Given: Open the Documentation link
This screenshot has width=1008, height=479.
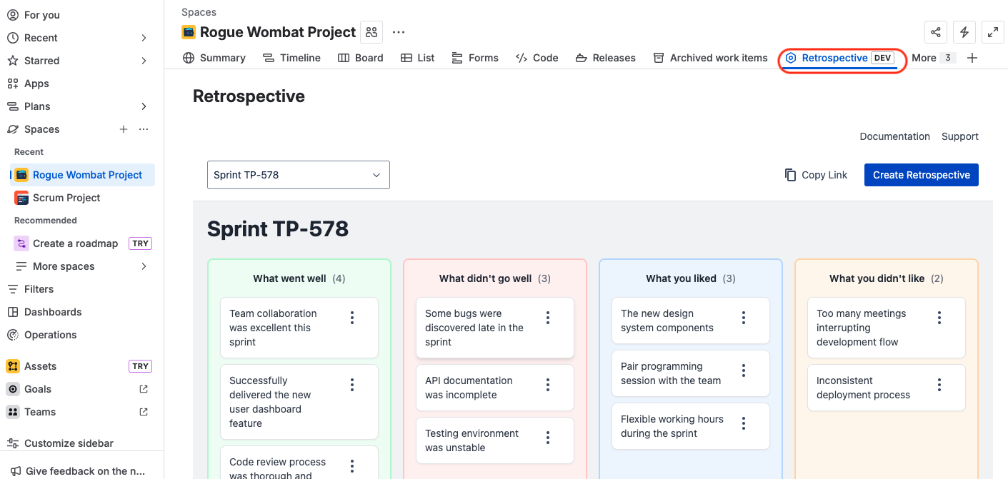Looking at the screenshot, I should (x=894, y=136).
